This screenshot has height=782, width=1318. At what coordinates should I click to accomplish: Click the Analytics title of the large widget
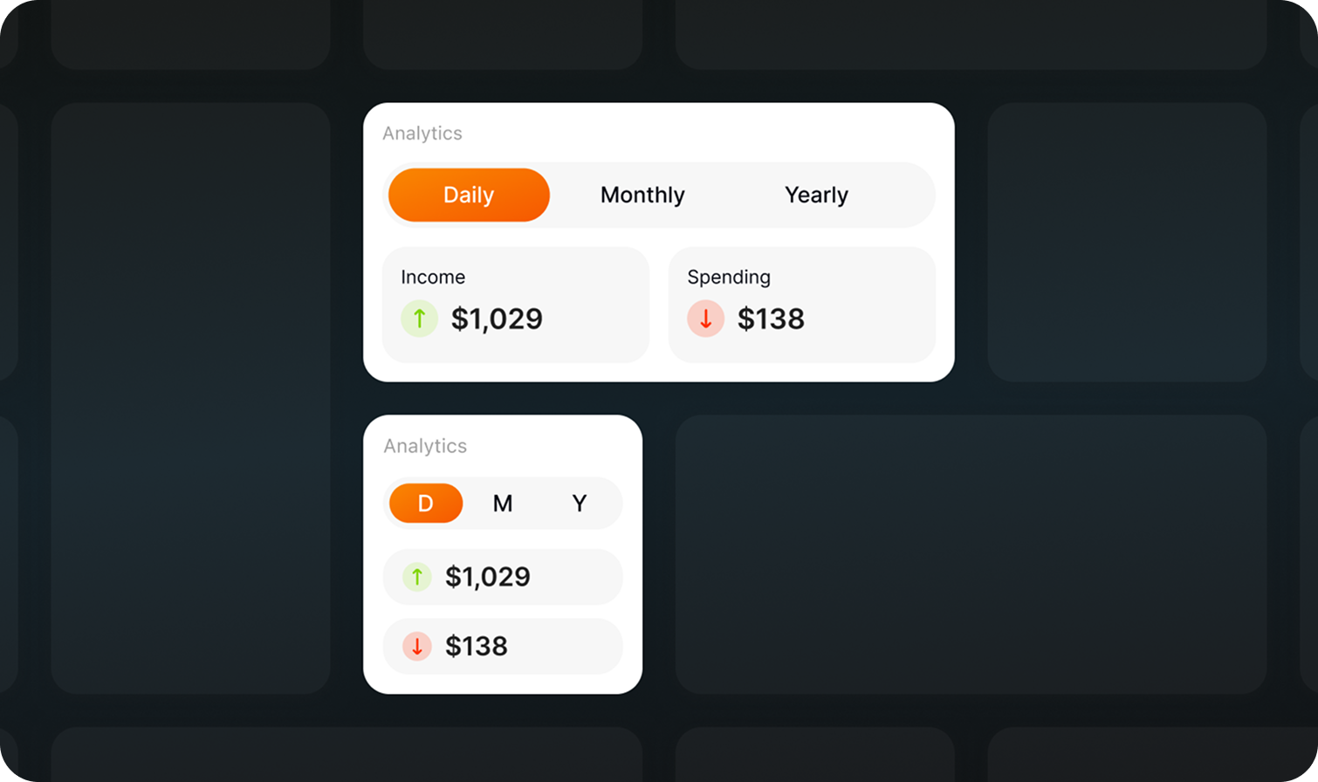pyautogui.click(x=422, y=134)
